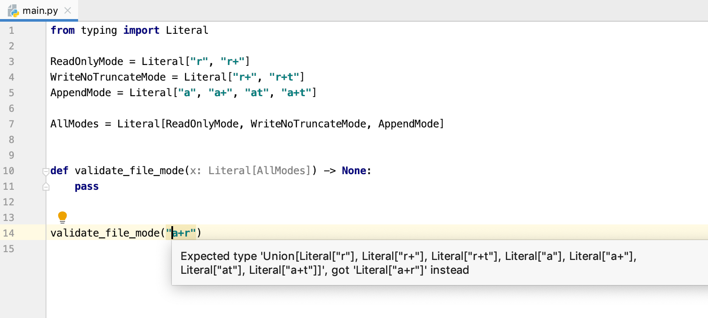This screenshot has height=318, width=708.
Task: Select the main.py tab
Action: [x=39, y=10]
